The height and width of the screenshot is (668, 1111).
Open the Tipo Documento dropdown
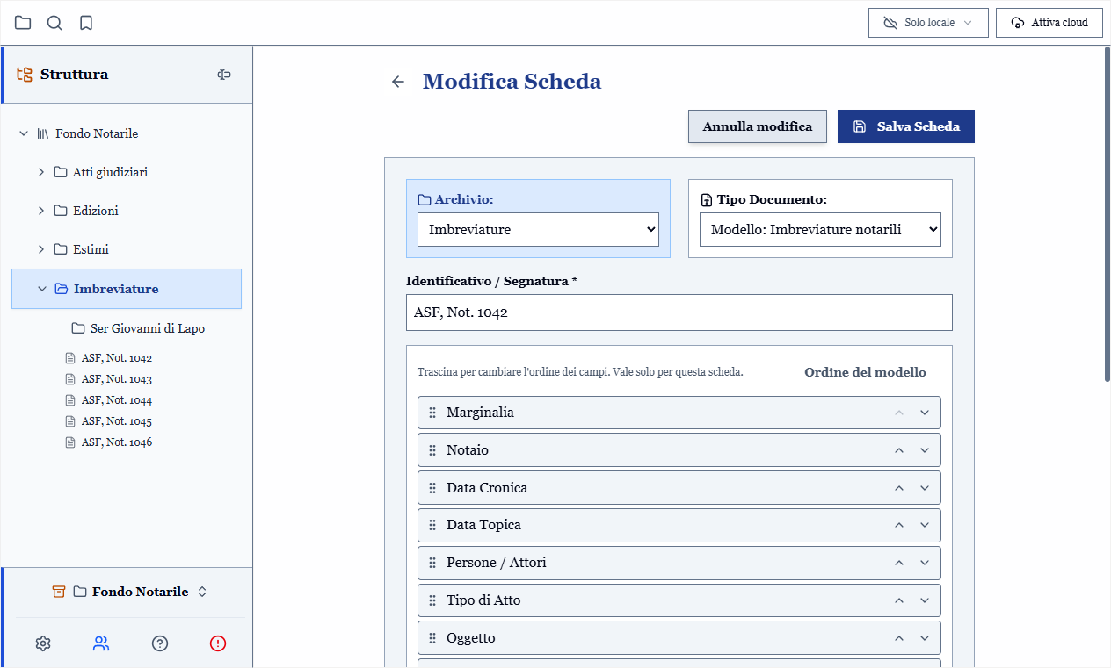coord(820,229)
